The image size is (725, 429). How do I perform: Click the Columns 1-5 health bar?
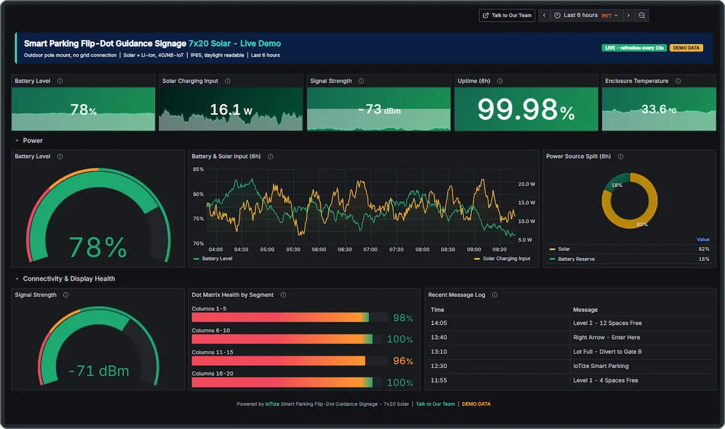tap(289, 317)
